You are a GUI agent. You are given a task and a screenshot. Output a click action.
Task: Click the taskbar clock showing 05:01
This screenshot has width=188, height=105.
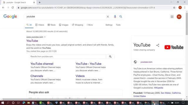[x=177, y=103]
